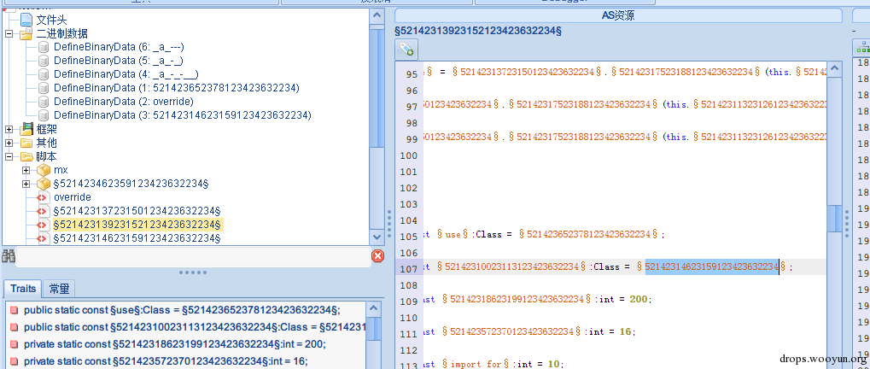Click the 脚本 scripts folder icon
This screenshot has height=369, width=870.
[26, 156]
